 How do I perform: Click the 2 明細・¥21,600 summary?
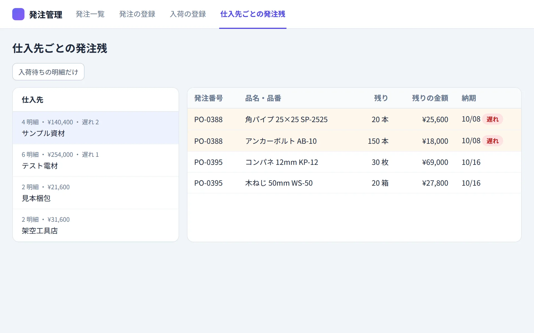coord(46,187)
